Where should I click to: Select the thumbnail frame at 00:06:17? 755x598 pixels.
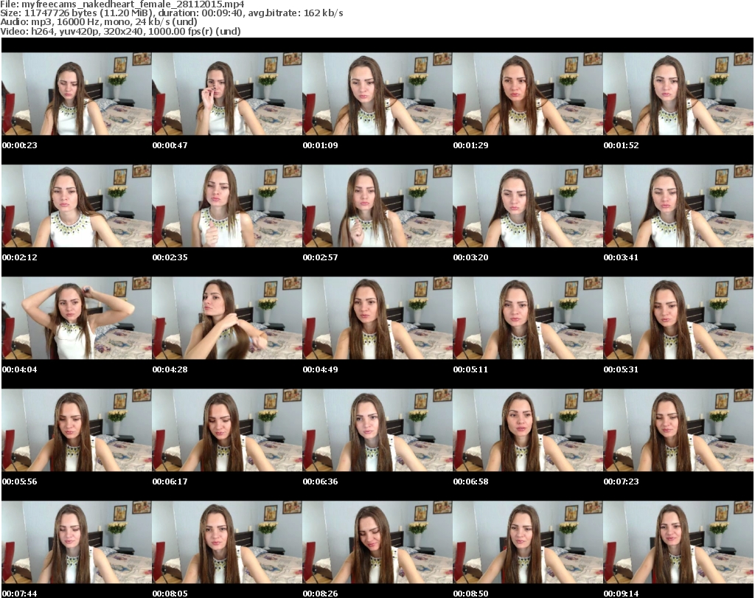point(227,431)
